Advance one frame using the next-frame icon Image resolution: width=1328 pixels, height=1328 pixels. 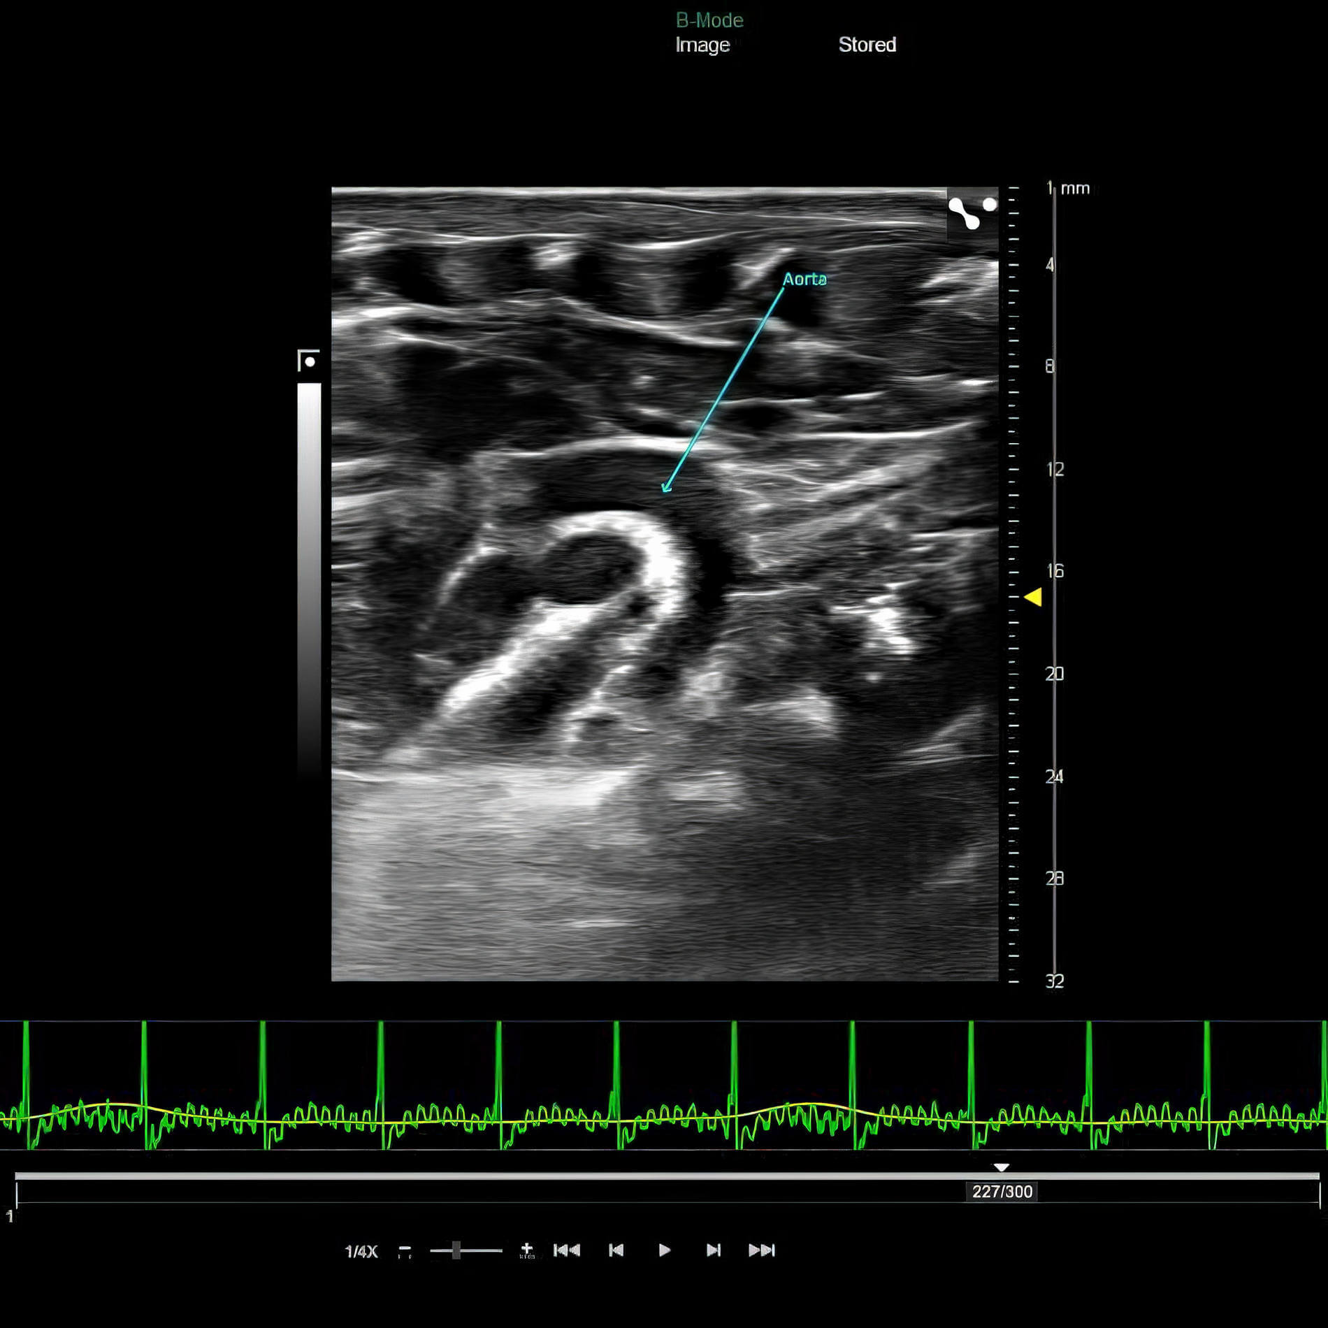[x=712, y=1250]
